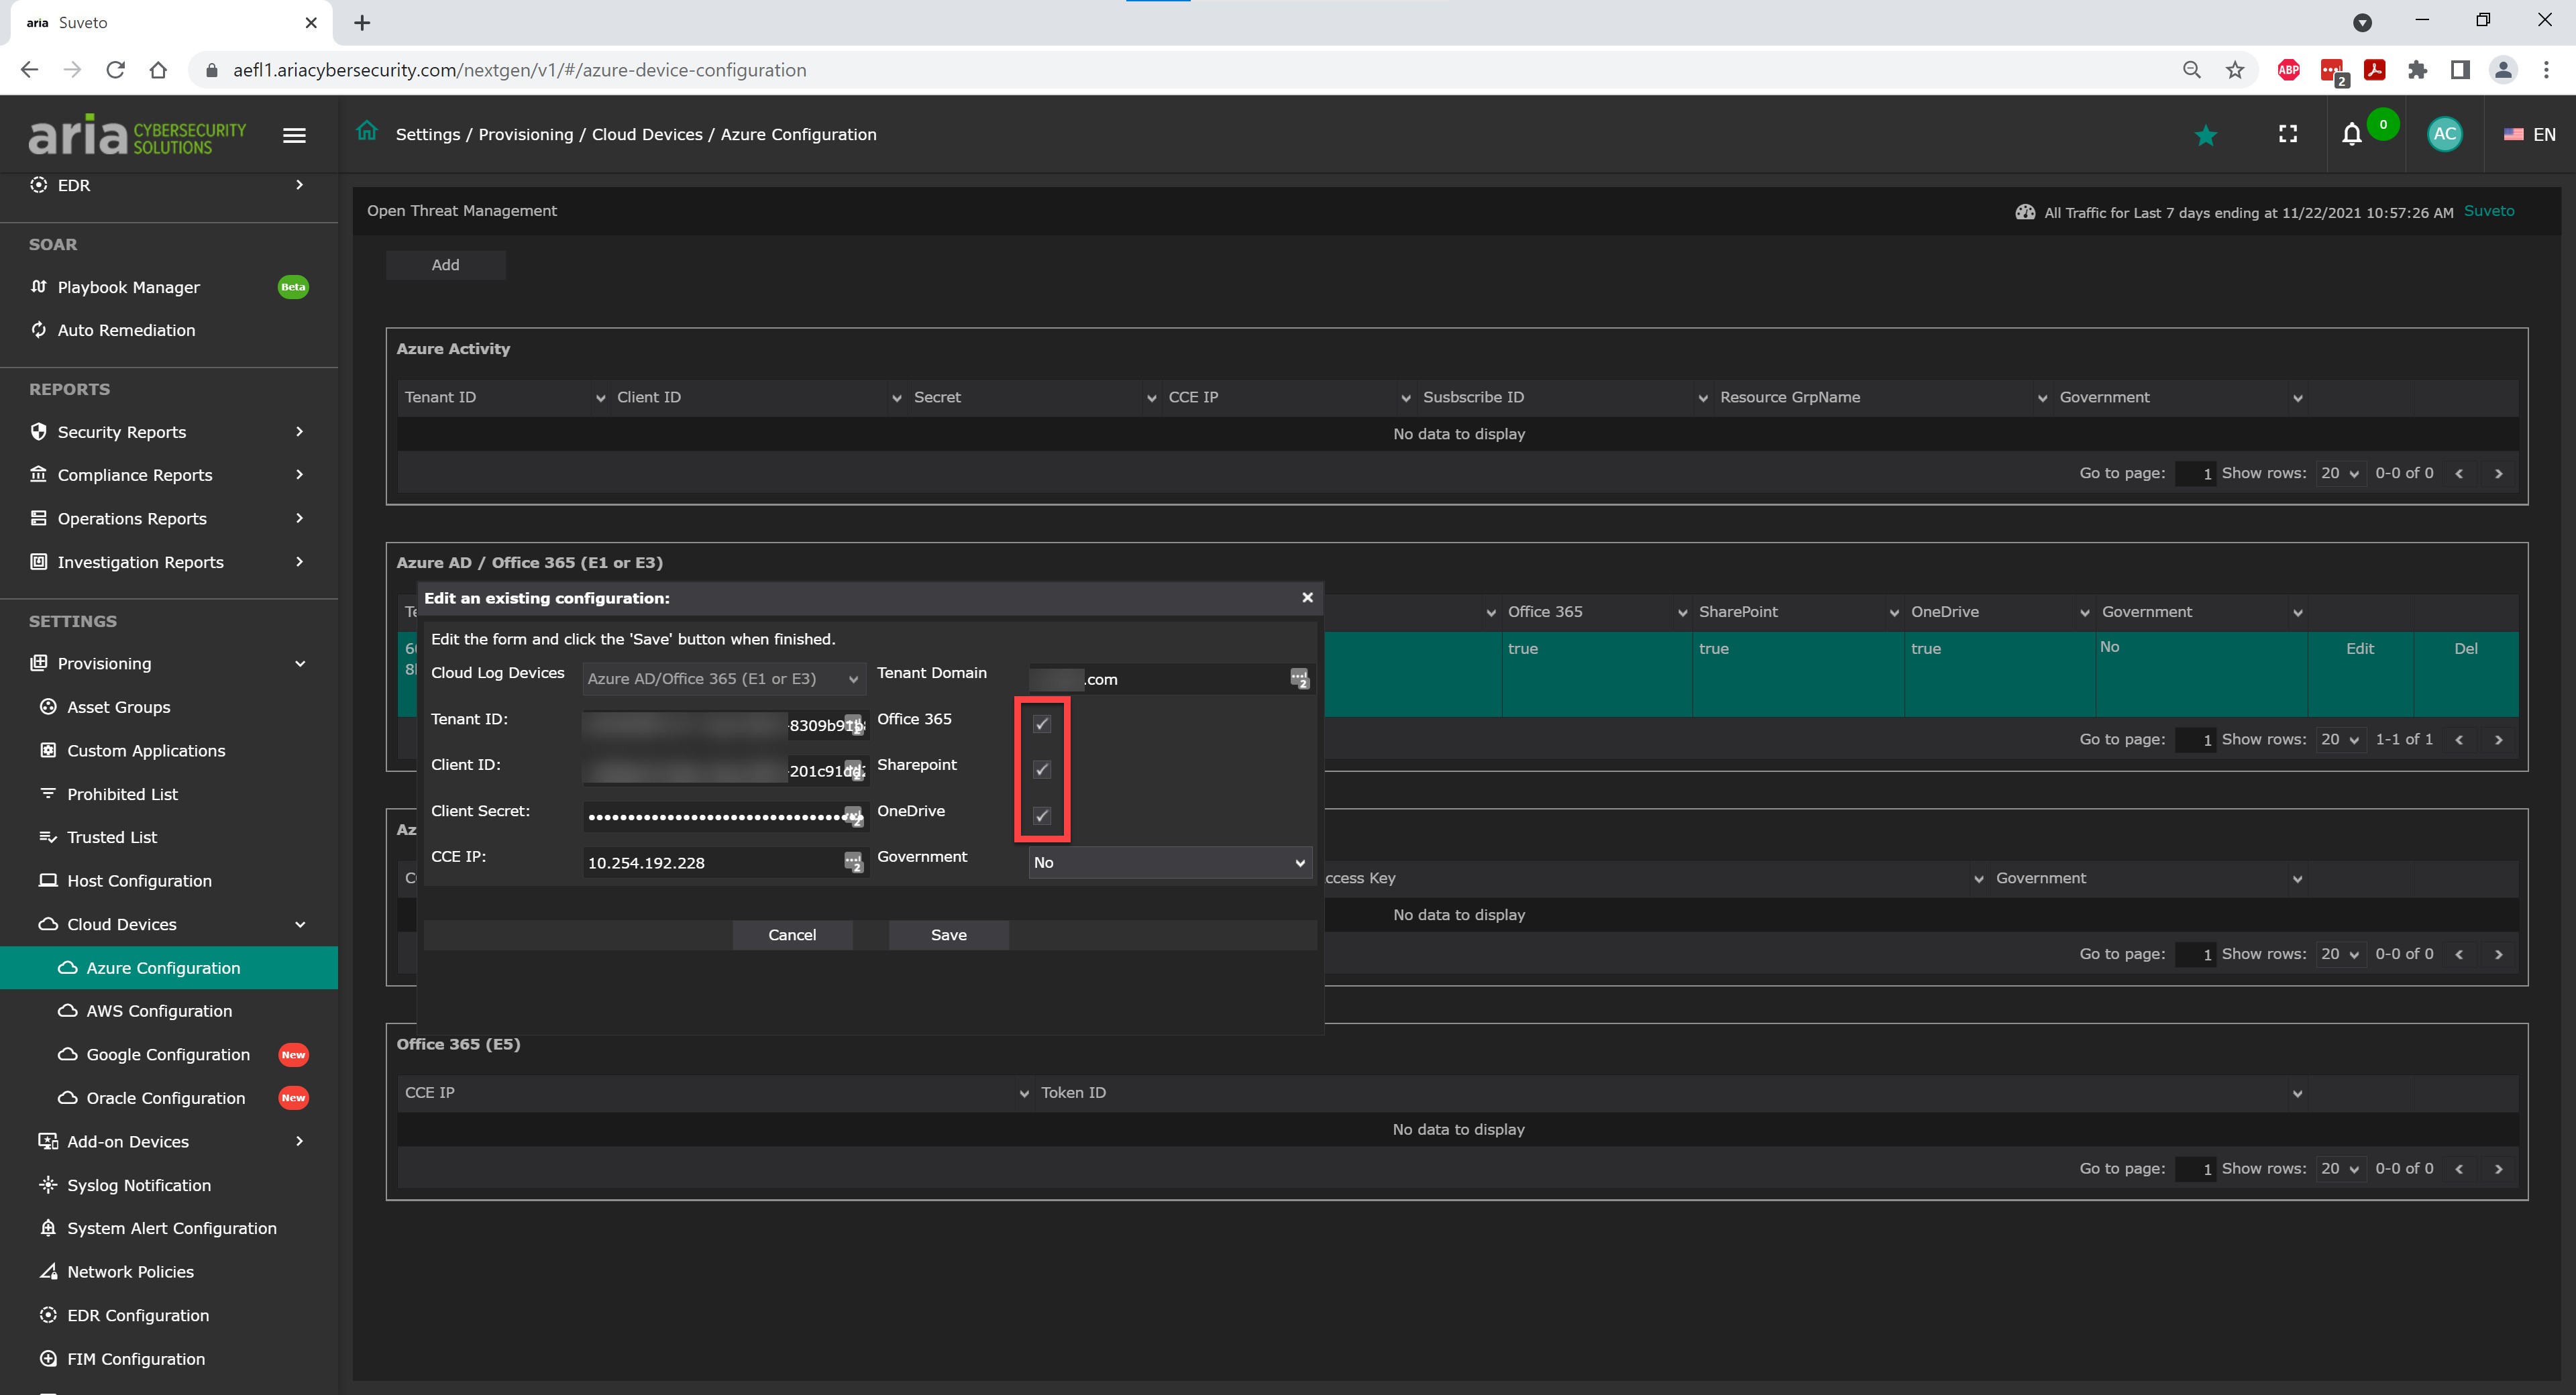2576x1395 pixels.
Task: Open the Cloud Log Devices dropdown
Action: pos(723,678)
